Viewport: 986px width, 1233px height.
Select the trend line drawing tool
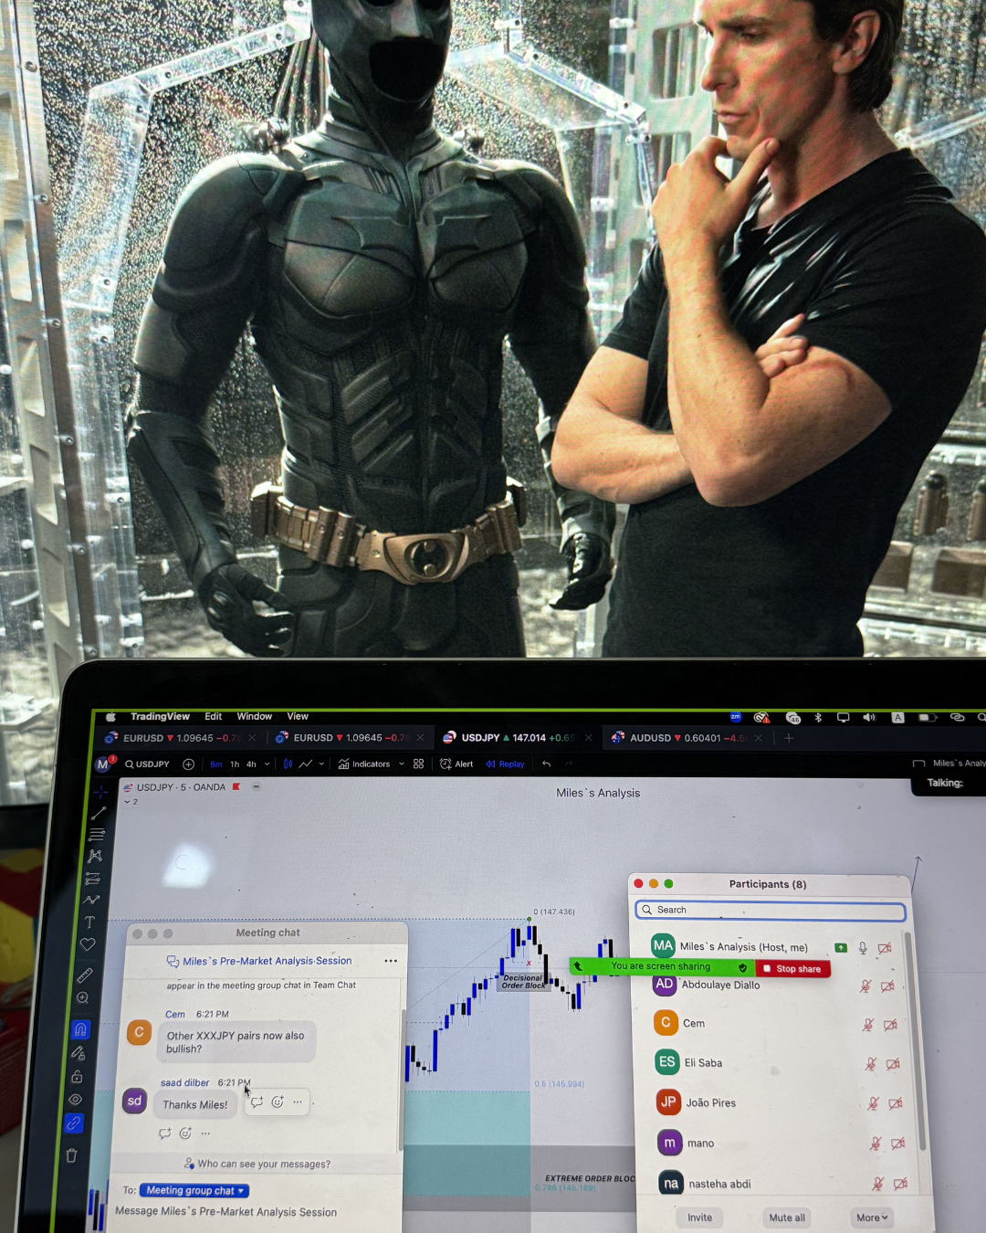[x=99, y=813]
